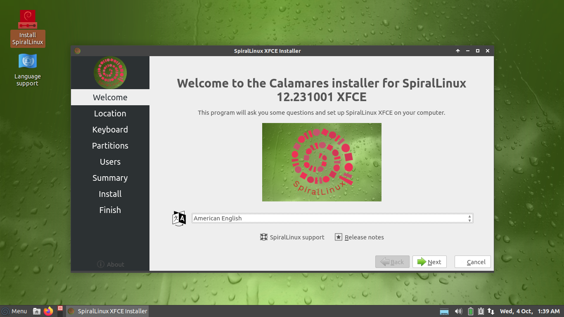
Task: Open the language combo box showing American English
Action: click(x=332, y=218)
